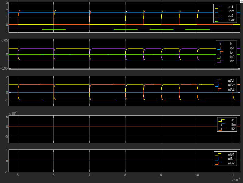The image size is (243, 183).
Task: Toggle the ulA2 legend entry
Action: pyautogui.click(x=225, y=89)
